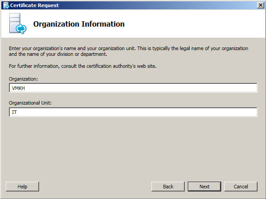Click the "Organization:" label

tap(24, 79)
